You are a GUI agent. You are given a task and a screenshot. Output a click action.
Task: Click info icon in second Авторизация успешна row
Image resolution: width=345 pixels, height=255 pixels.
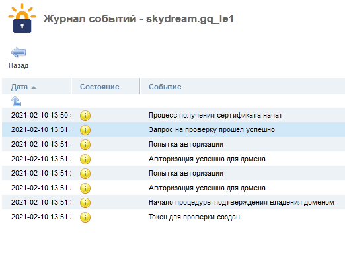85,188
